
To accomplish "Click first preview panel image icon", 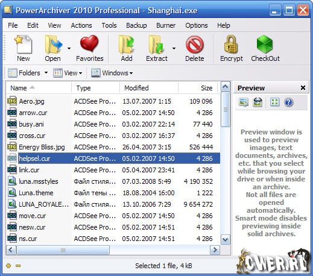I will tap(244, 102).
